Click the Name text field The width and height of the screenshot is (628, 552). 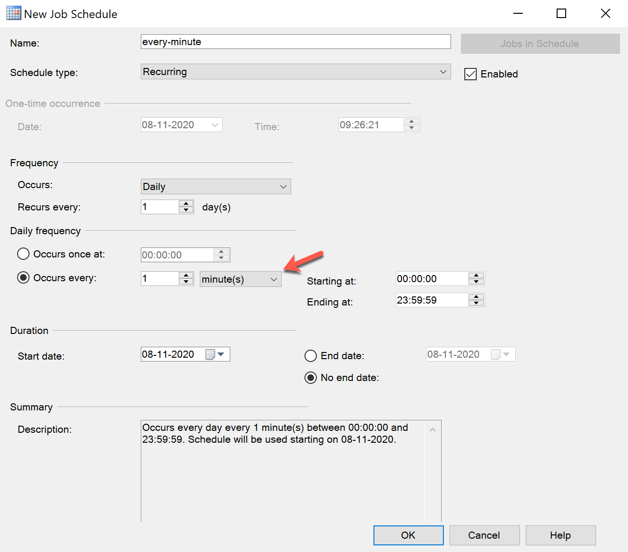[x=295, y=42]
